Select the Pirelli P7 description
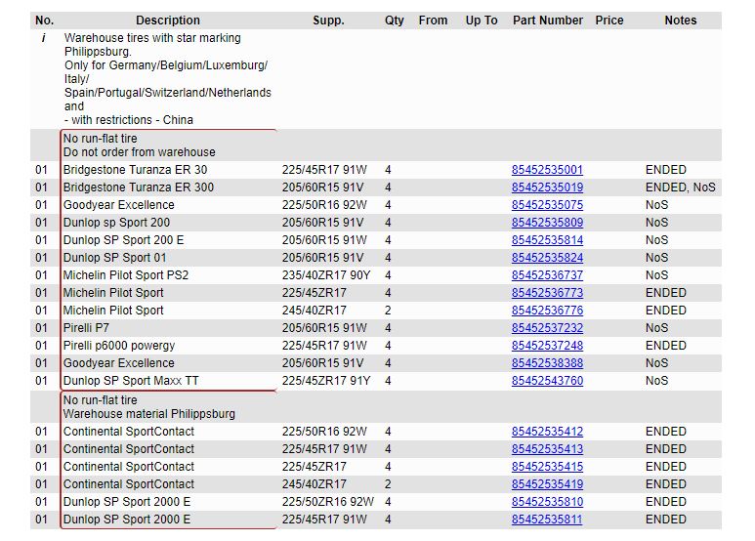 pos(86,328)
